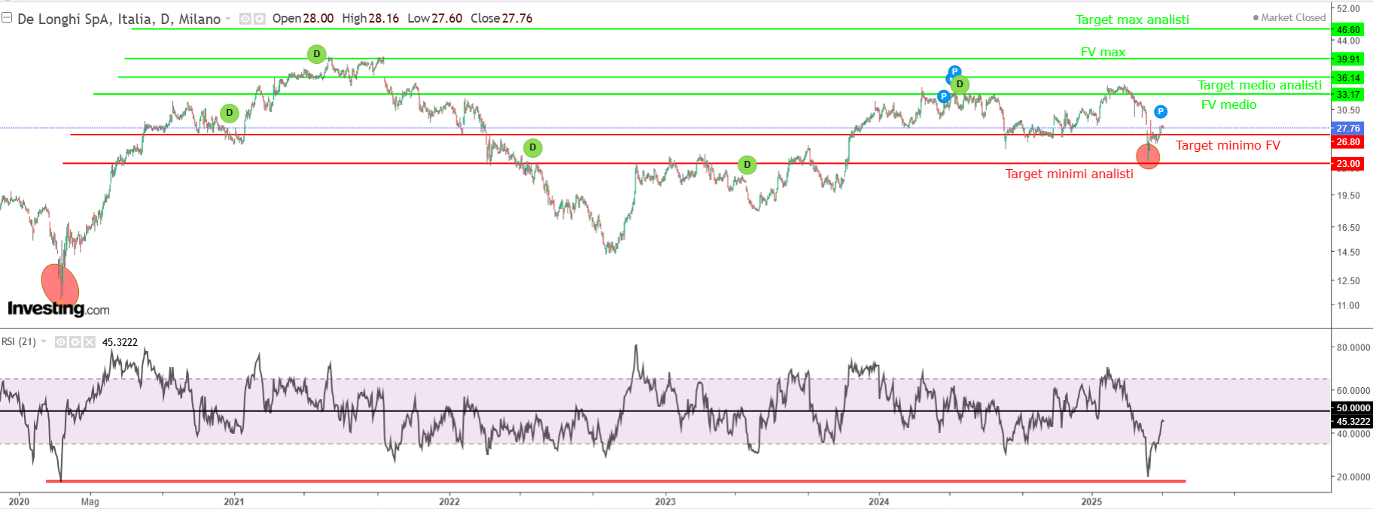Open dropdown arrow beside Milano in chart title

point(228,19)
